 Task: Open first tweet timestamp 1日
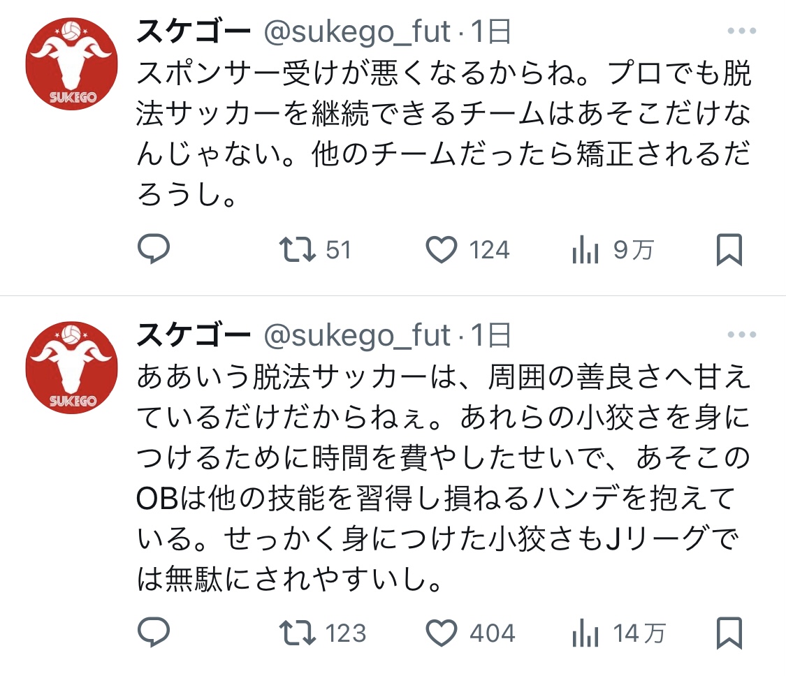pos(490,31)
